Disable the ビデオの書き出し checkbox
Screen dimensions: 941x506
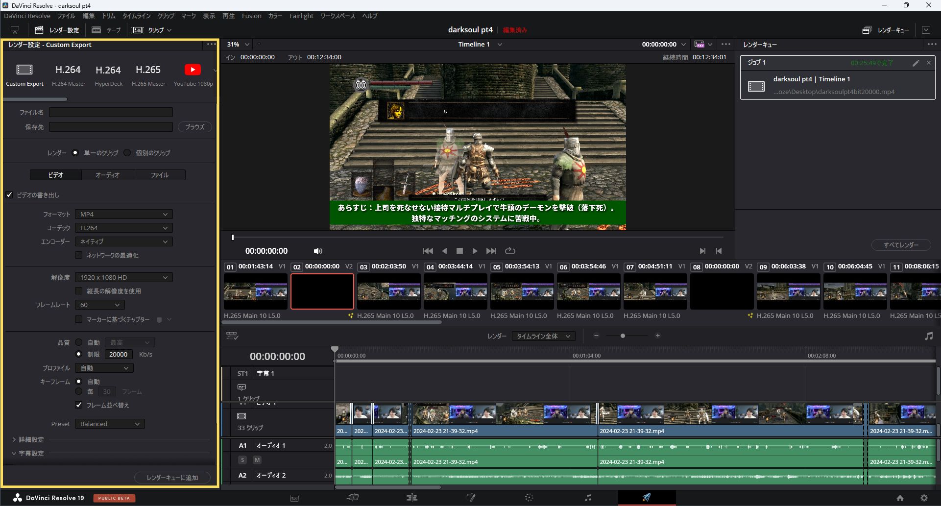[x=9, y=194]
